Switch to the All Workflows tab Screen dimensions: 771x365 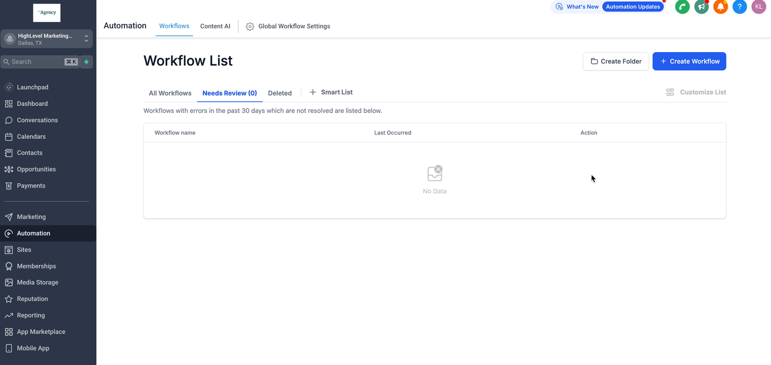(170, 93)
